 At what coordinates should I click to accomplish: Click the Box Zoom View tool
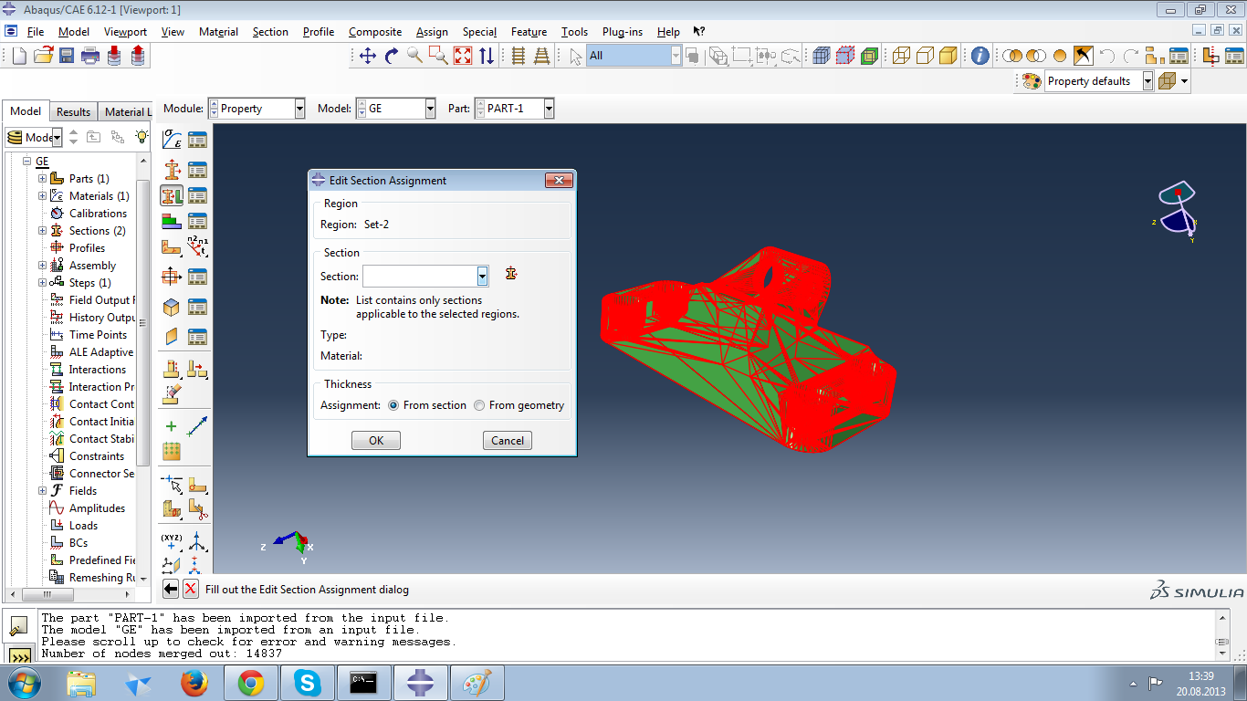(439, 56)
